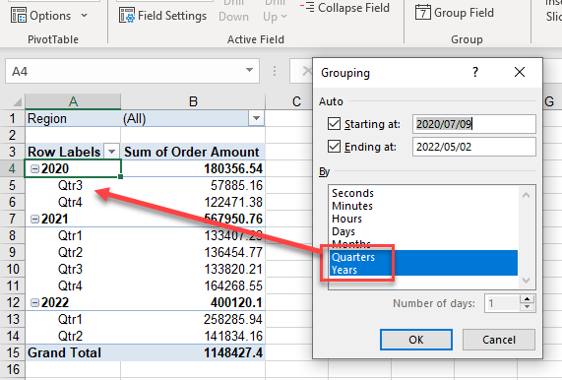Toggle the Starting at checkbox
The height and width of the screenshot is (380, 562).
coord(334,124)
